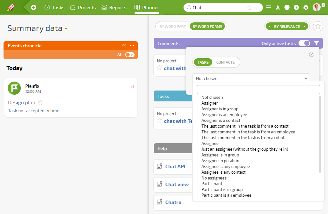Image resolution: width=328 pixels, height=214 pixels.
Task: Click the dropdown list scrollbar
Action: click(320, 134)
